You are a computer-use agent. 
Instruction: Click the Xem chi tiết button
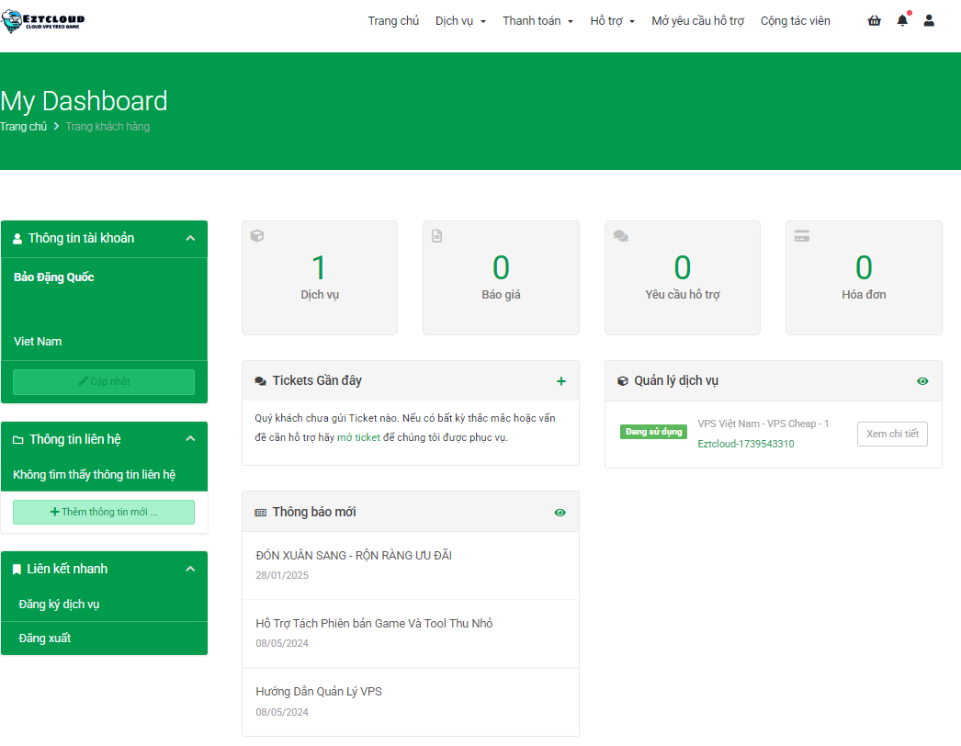(891, 435)
